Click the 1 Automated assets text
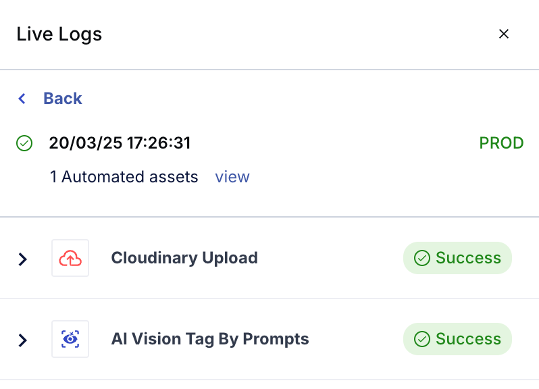This screenshot has width=539, height=389. (124, 177)
